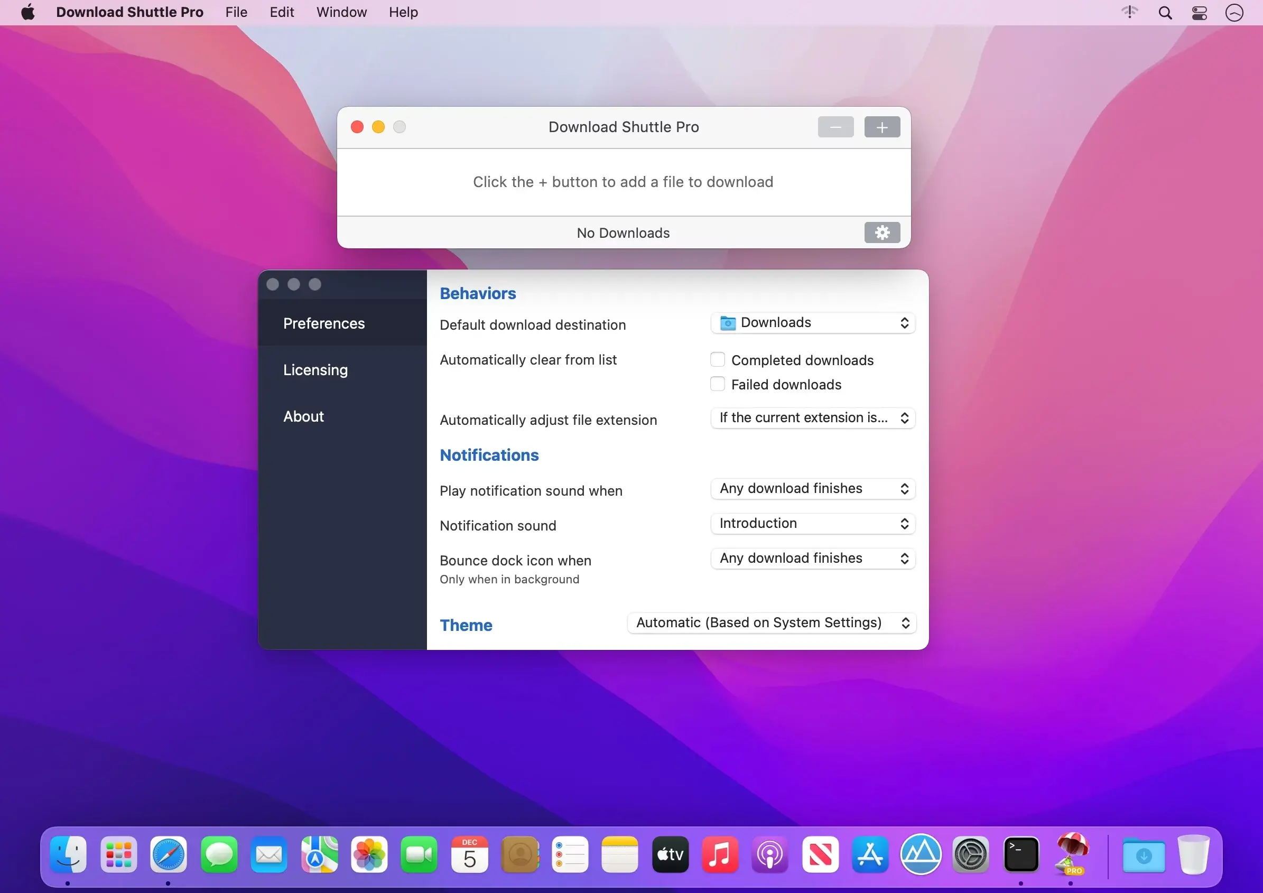Tick the Failed downloads checkbox
The image size is (1263, 893).
717,384
